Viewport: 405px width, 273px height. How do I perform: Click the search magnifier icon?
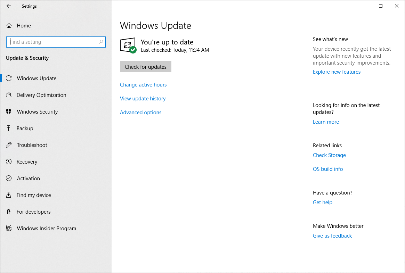101,42
